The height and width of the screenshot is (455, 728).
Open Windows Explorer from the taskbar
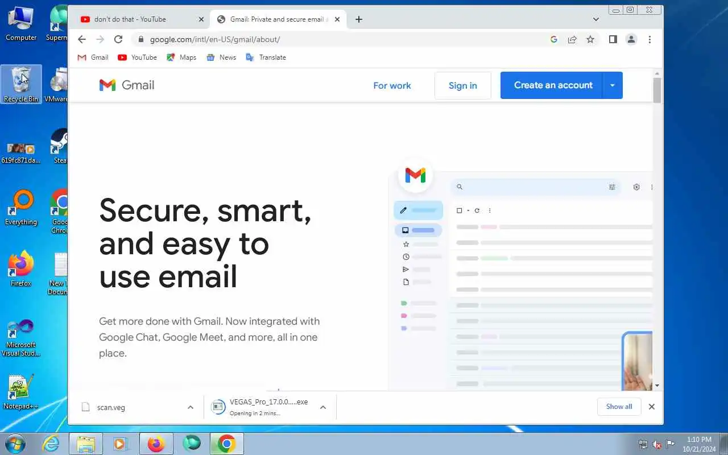86,444
